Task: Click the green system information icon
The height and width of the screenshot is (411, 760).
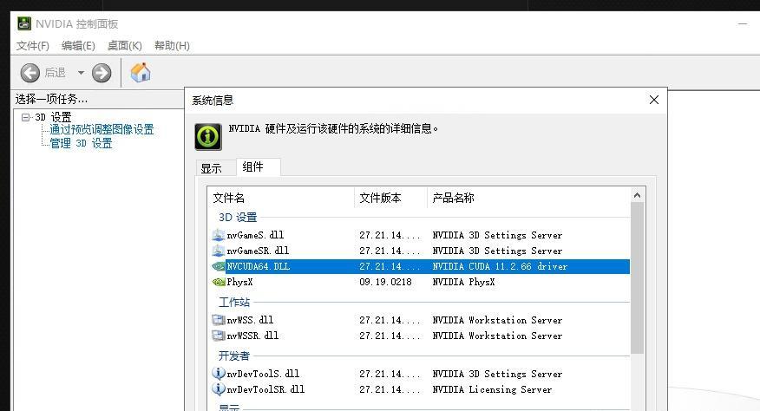Action: (x=208, y=136)
